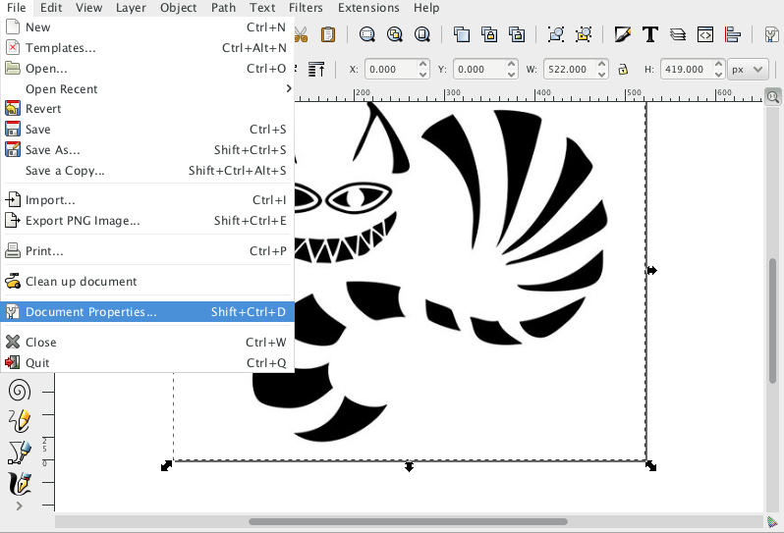Screen dimensions: 784x533
Task: Open the XML Editor icon
Action: point(705,34)
